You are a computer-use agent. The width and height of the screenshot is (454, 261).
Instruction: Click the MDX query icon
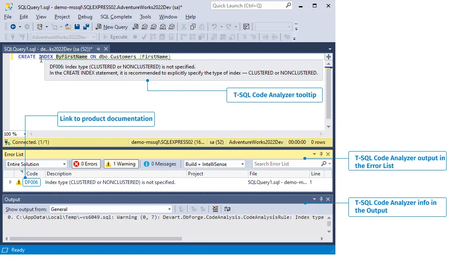click(x=144, y=27)
